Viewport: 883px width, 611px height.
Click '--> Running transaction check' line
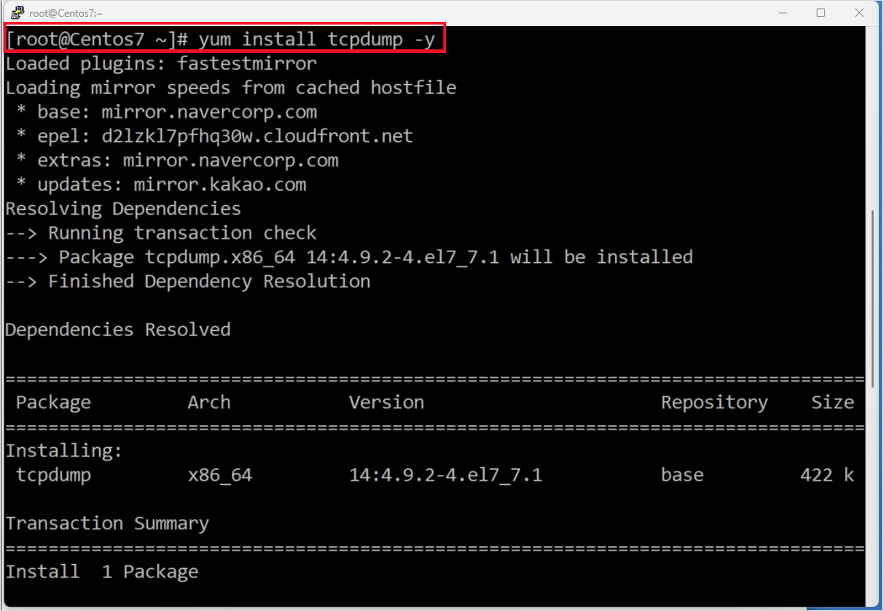click(161, 233)
